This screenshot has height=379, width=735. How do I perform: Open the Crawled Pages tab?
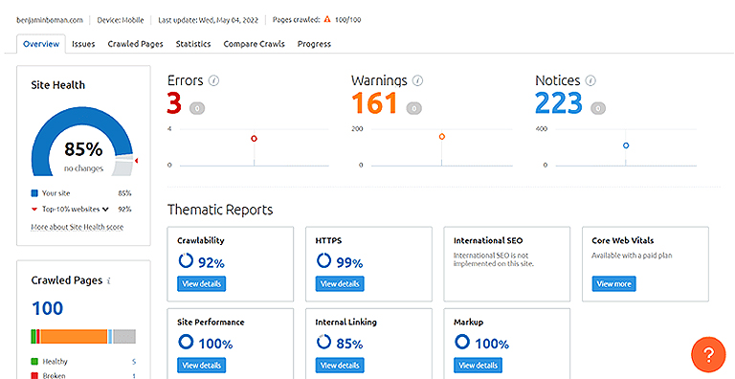pyautogui.click(x=136, y=44)
